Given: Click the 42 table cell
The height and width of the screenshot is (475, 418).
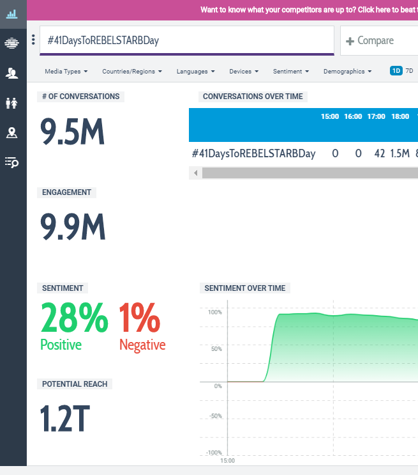Looking at the screenshot, I should point(380,153).
